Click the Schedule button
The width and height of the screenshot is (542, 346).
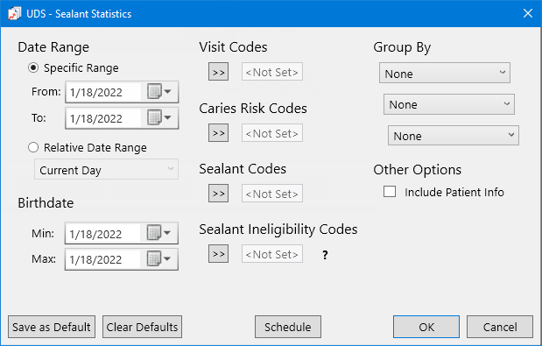(288, 327)
